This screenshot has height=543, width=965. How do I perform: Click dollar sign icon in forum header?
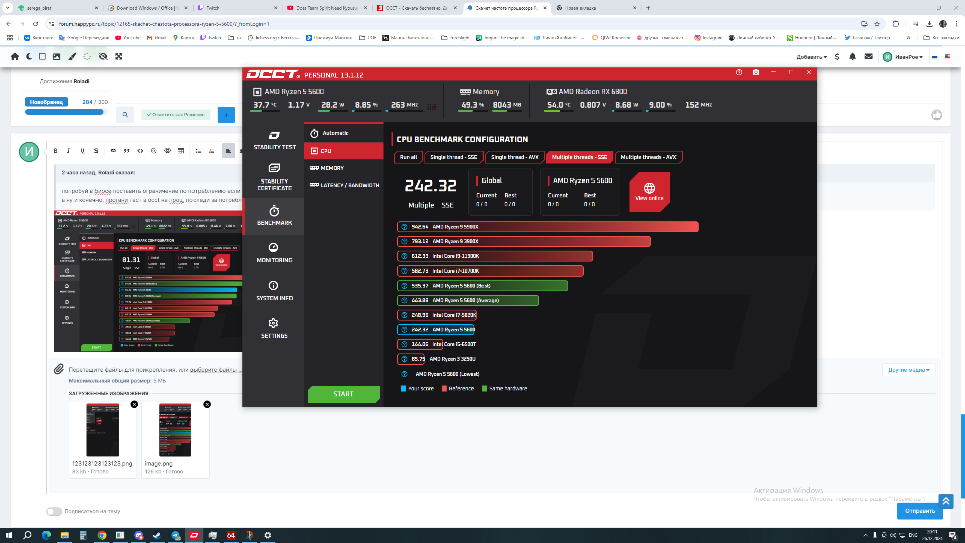[837, 57]
